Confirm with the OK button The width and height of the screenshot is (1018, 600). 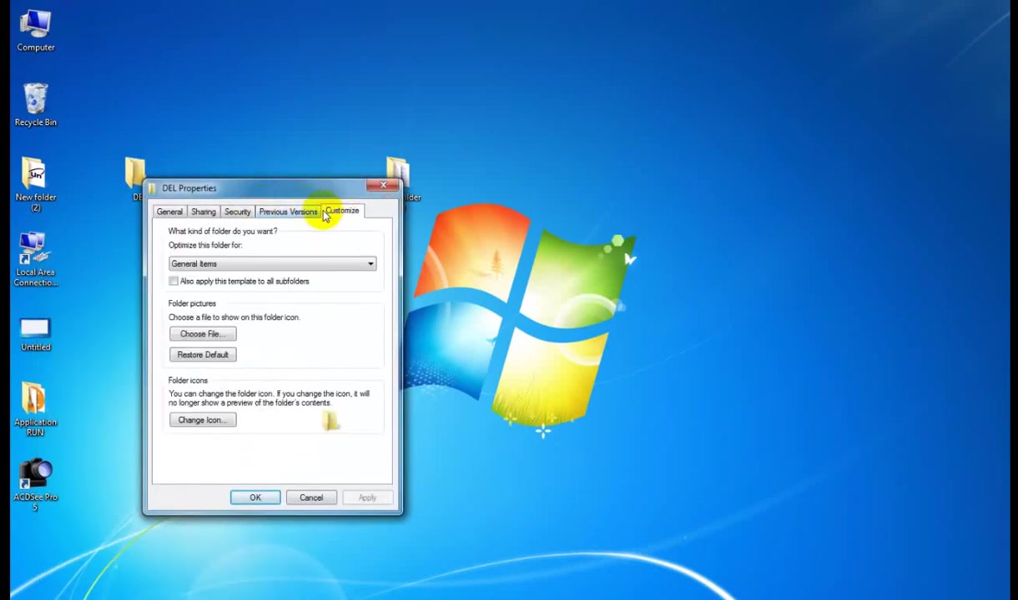tap(255, 497)
